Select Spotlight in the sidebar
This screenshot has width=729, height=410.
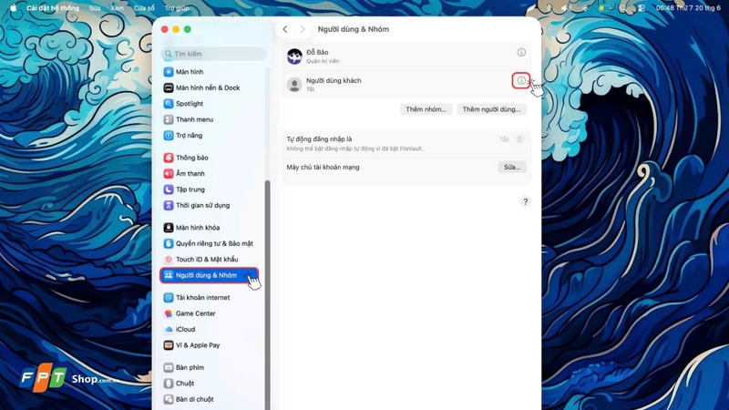(x=184, y=104)
